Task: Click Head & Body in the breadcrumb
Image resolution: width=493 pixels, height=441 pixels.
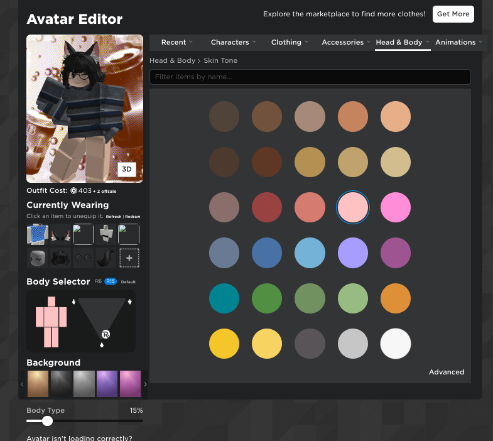Action: coord(172,60)
